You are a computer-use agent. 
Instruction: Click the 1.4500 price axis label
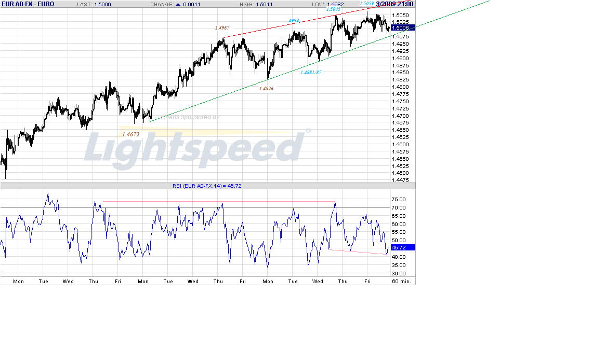(x=400, y=173)
